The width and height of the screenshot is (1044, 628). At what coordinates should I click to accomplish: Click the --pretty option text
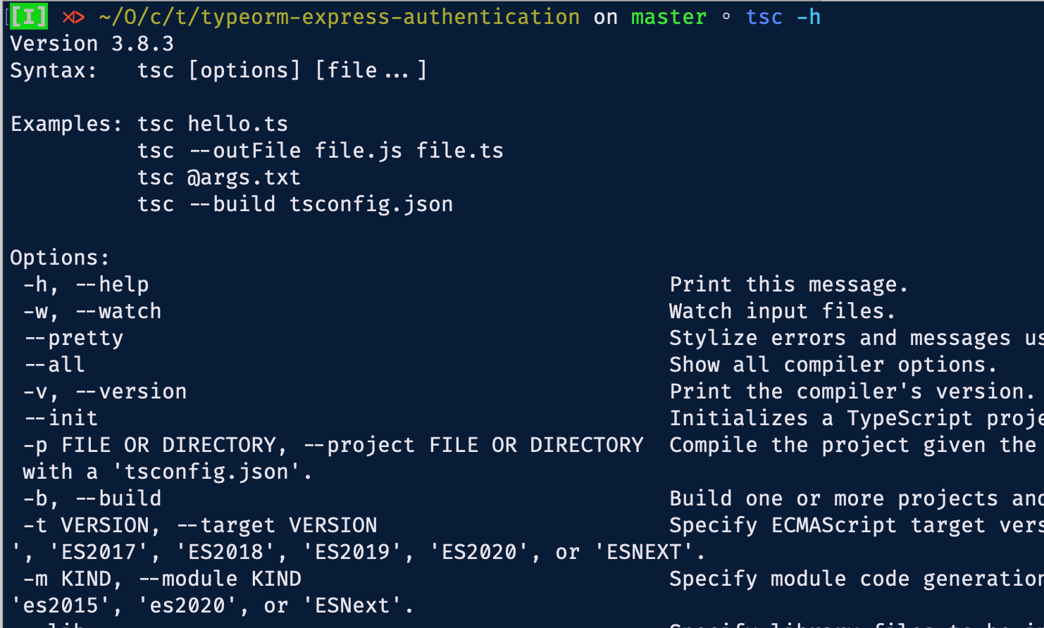pos(74,338)
